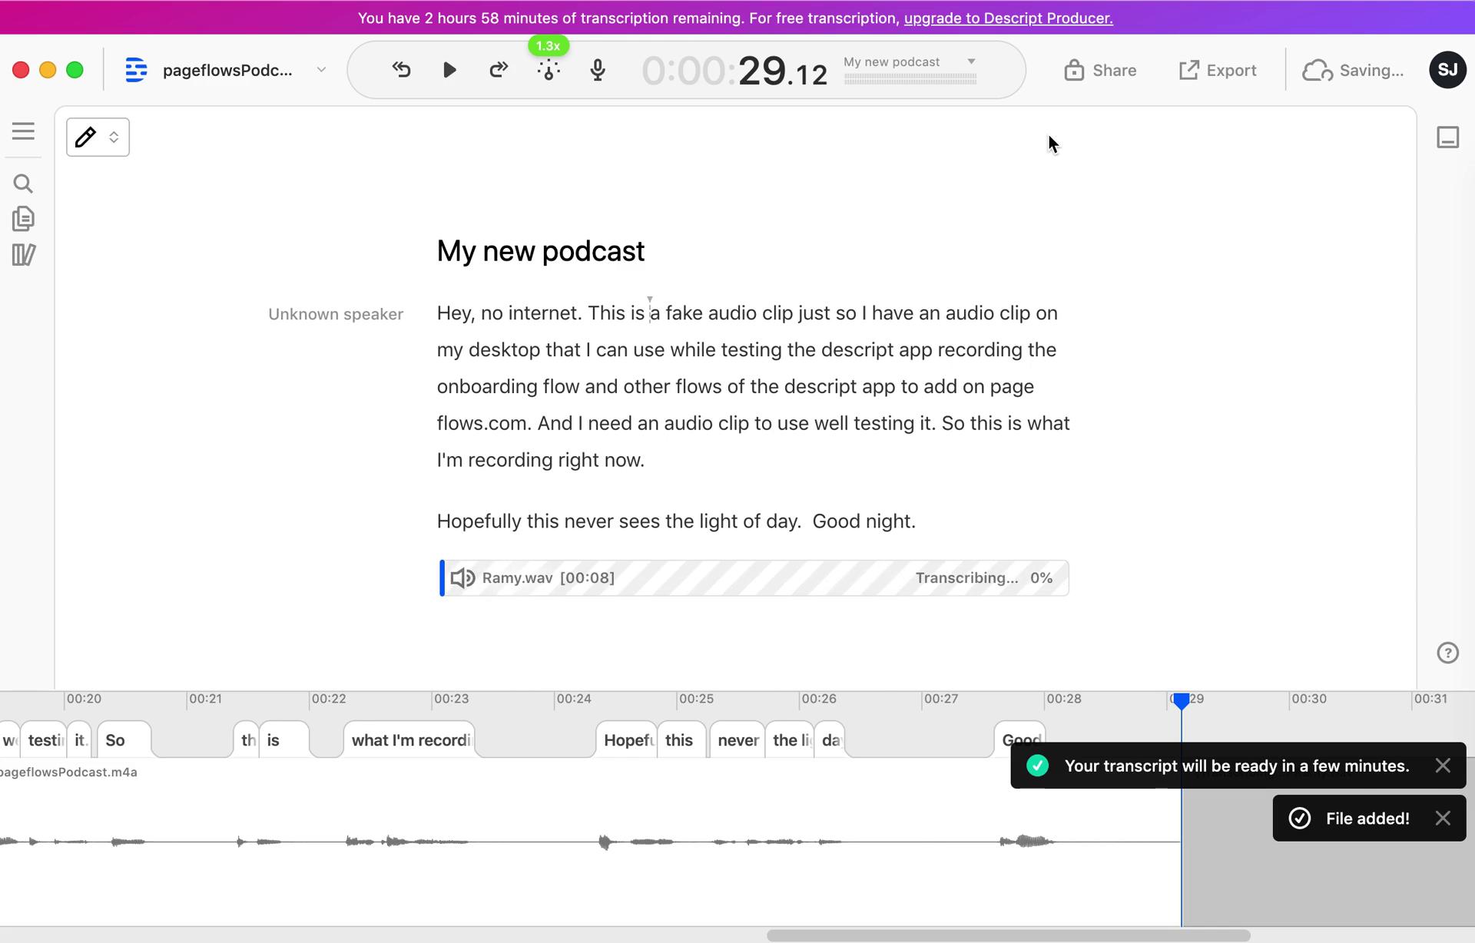Dismiss the transcript ready notification
The height and width of the screenshot is (943, 1475).
(x=1443, y=766)
